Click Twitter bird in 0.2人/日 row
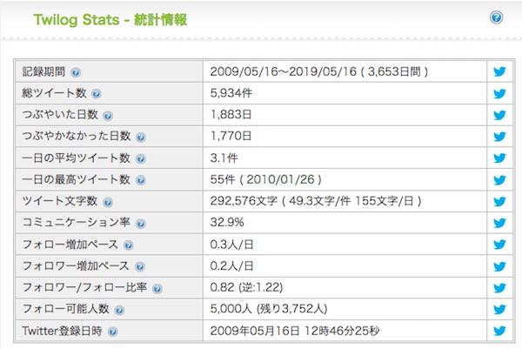 point(499,266)
